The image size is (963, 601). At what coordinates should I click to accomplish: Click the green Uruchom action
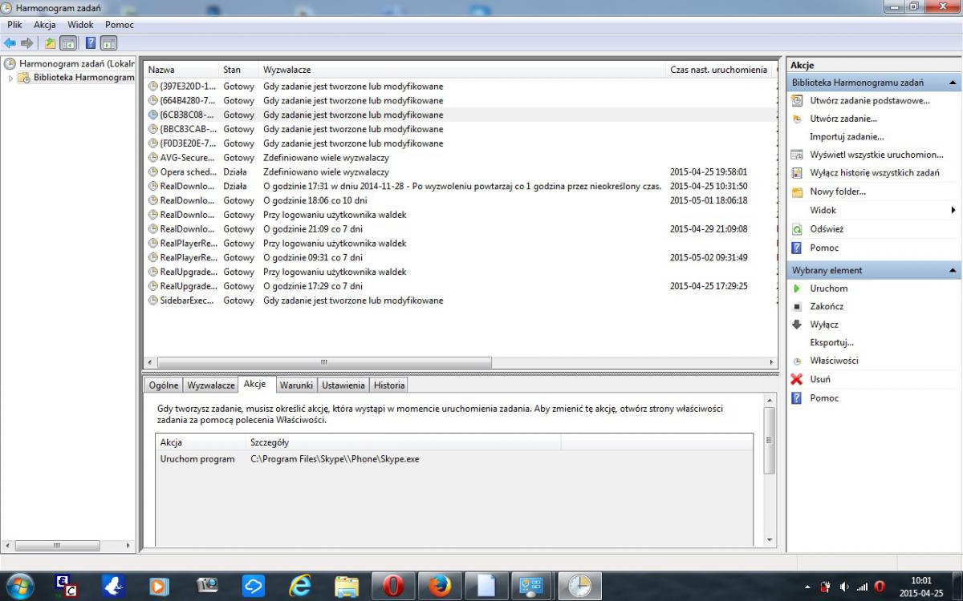click(x=828, y=288)
